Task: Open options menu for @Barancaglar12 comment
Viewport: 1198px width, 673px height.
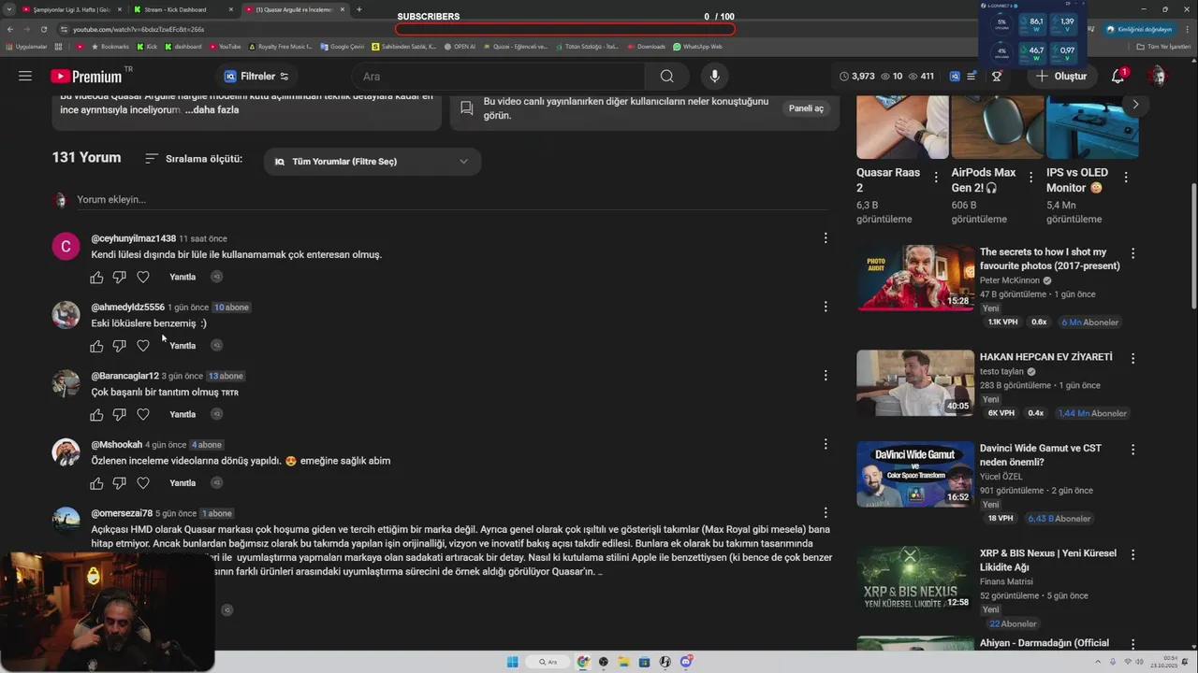Action: click(x=825, y=376)
